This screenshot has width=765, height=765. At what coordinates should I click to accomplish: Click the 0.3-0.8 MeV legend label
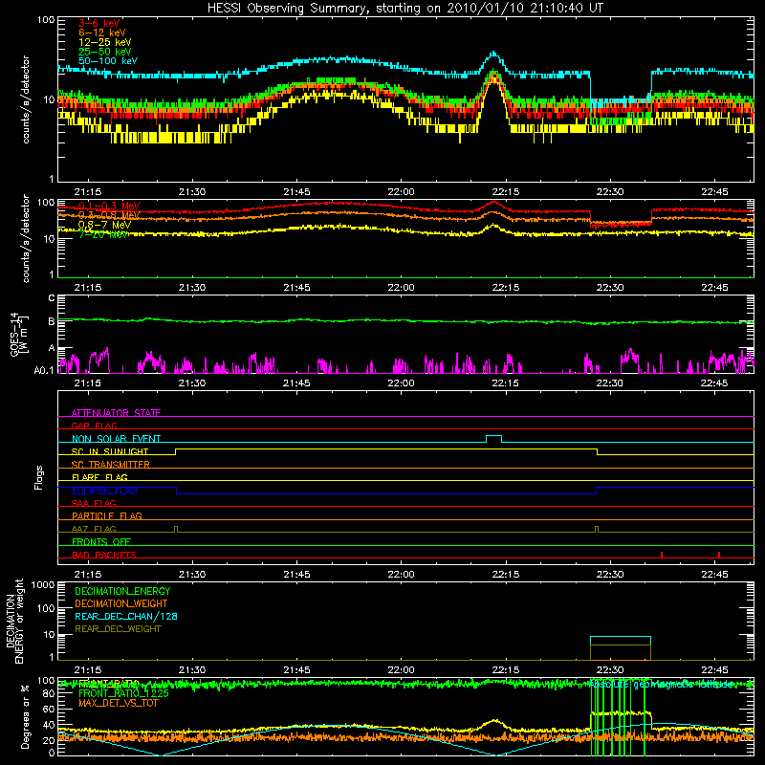tap(109, 215)
